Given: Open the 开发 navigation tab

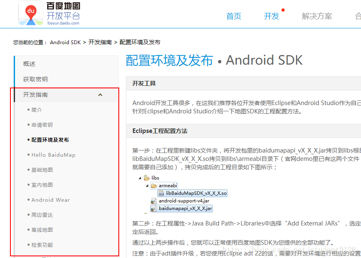Looking at the screenshot, I should coord(271,16).
